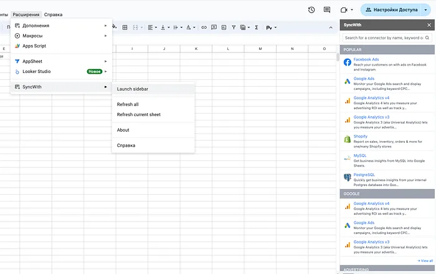Click the Настройки Доступа share button
This screenshot has width=436, height=274.
[392, 10]
